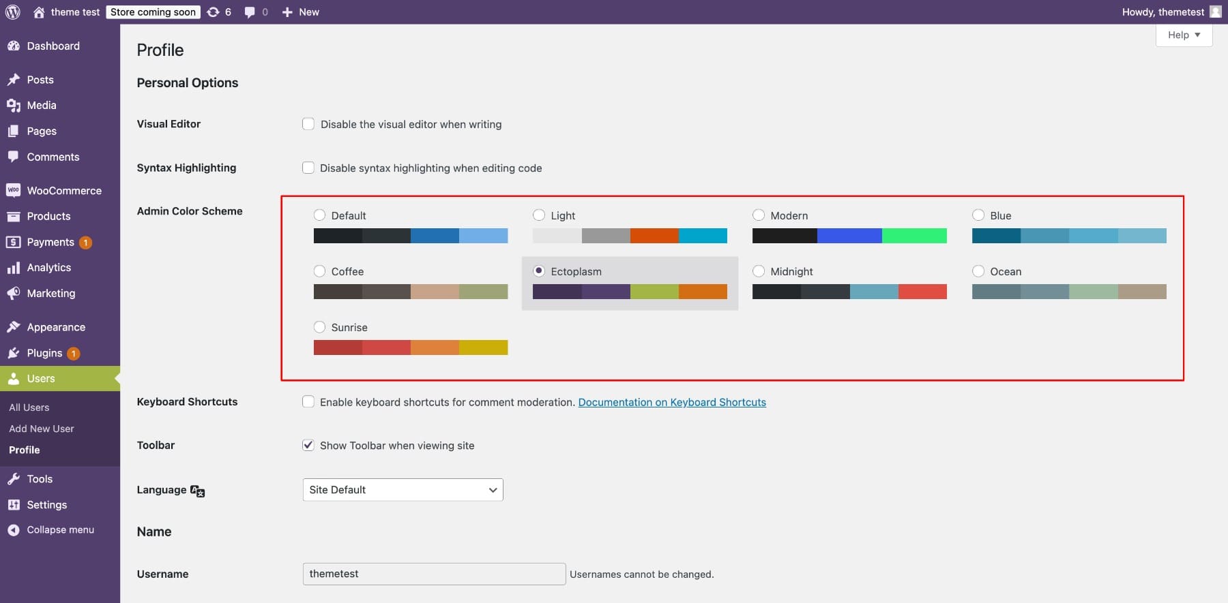Click the Sunrise scheme color swatch bar
1228x603 pixels.
(411, 347)
